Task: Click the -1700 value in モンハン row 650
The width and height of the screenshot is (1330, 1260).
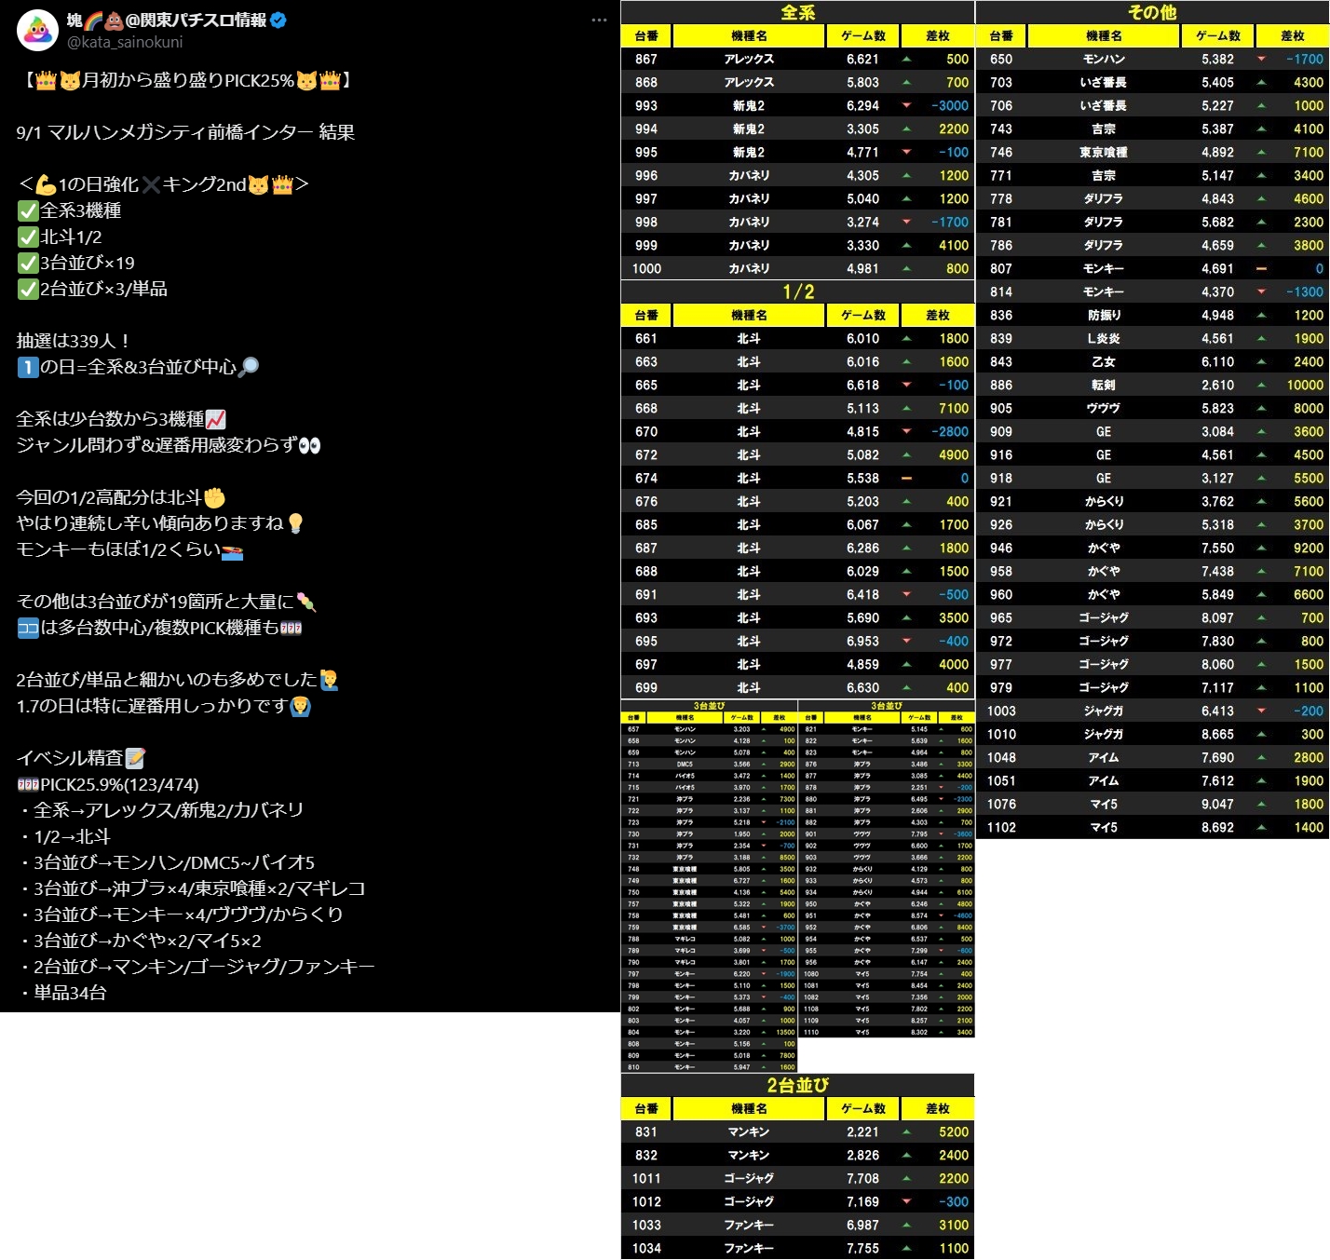Action: [x=1305, y=59]
